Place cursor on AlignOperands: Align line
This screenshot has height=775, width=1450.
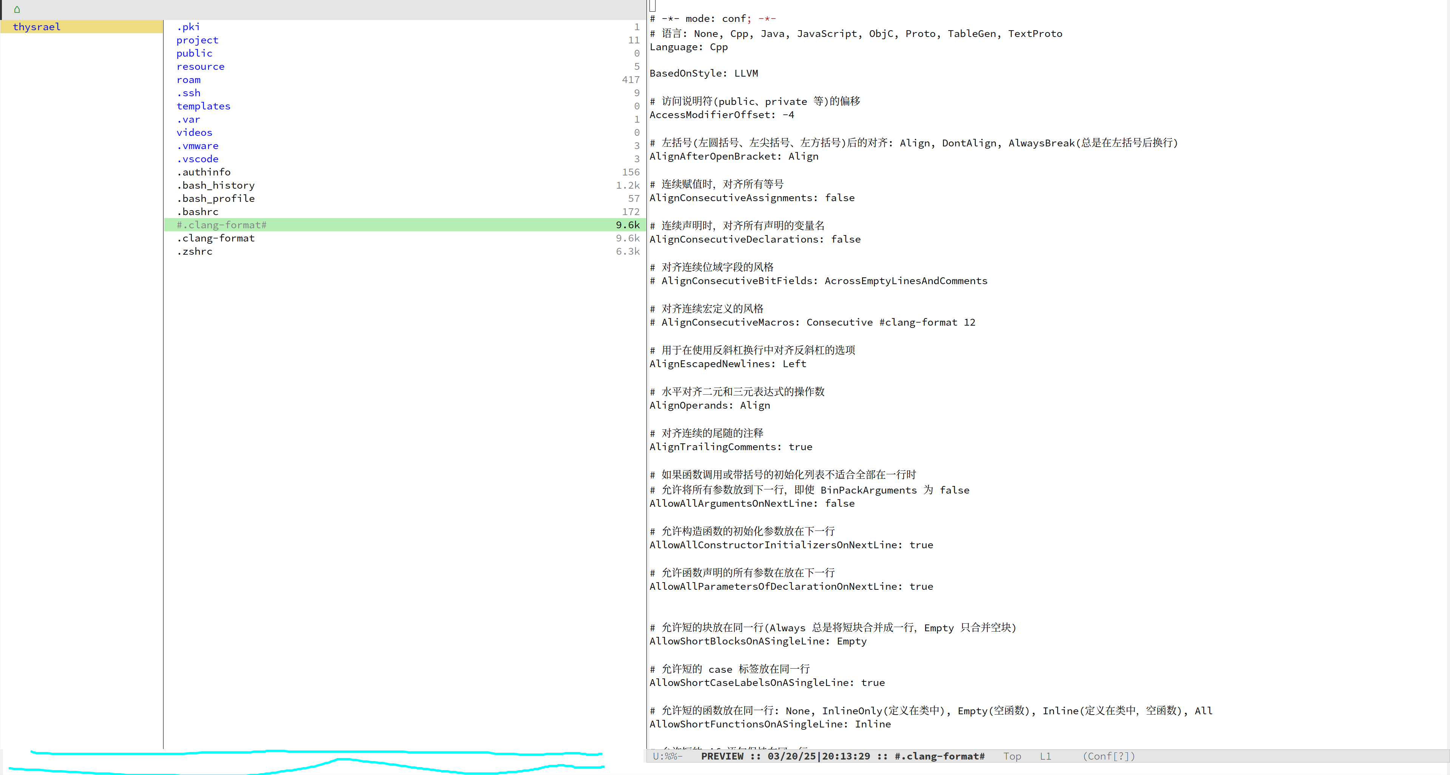click(x=709, y=406)
